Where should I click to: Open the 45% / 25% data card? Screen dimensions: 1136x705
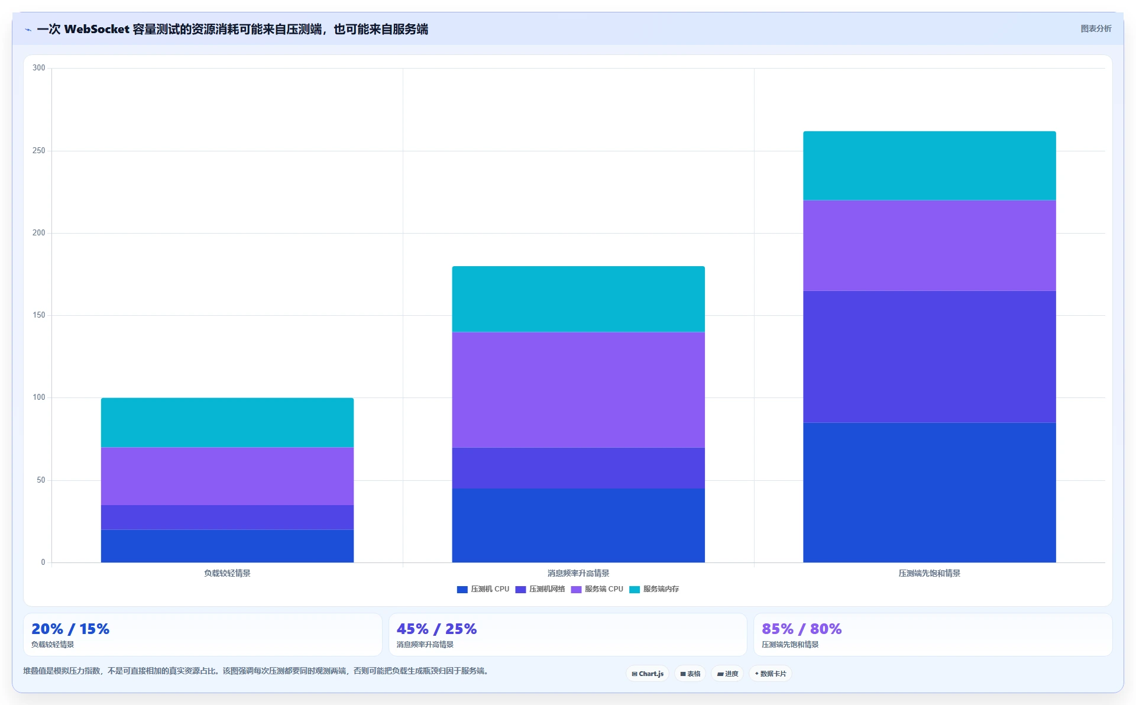(568, 635)
